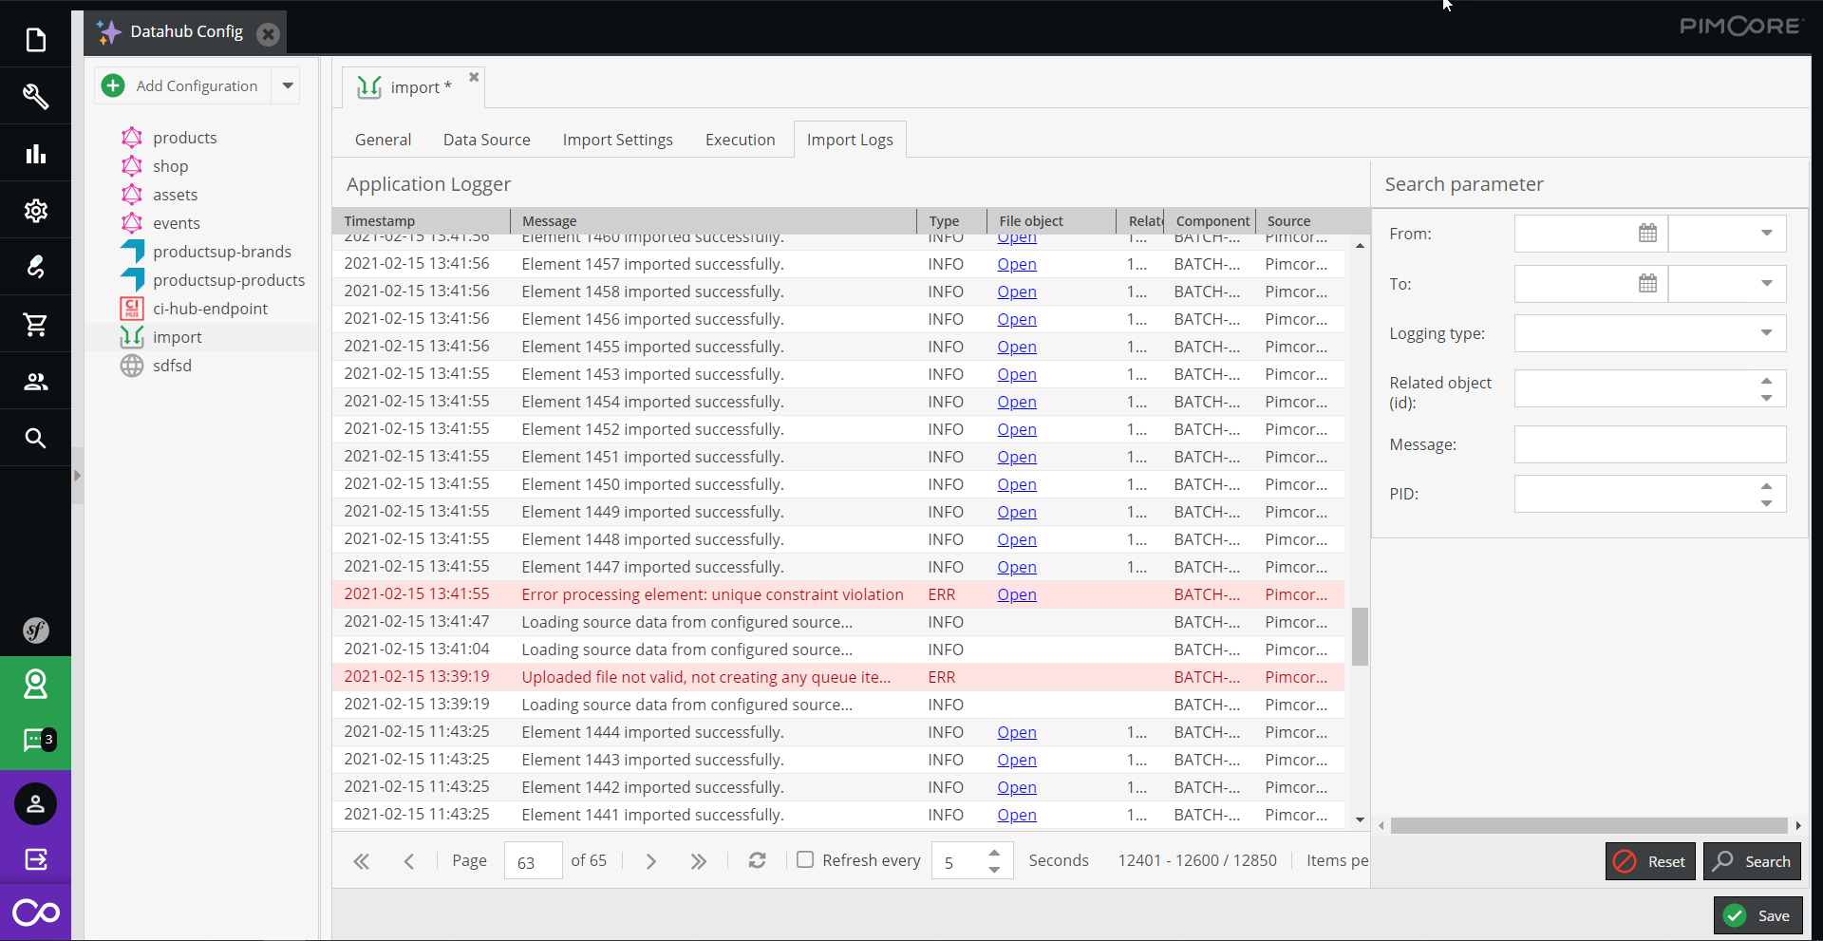The width and height of the screenshot is (1823, 941).
Task: Click the Search magnifier sidebar icon
Action: tap(35, 439)
